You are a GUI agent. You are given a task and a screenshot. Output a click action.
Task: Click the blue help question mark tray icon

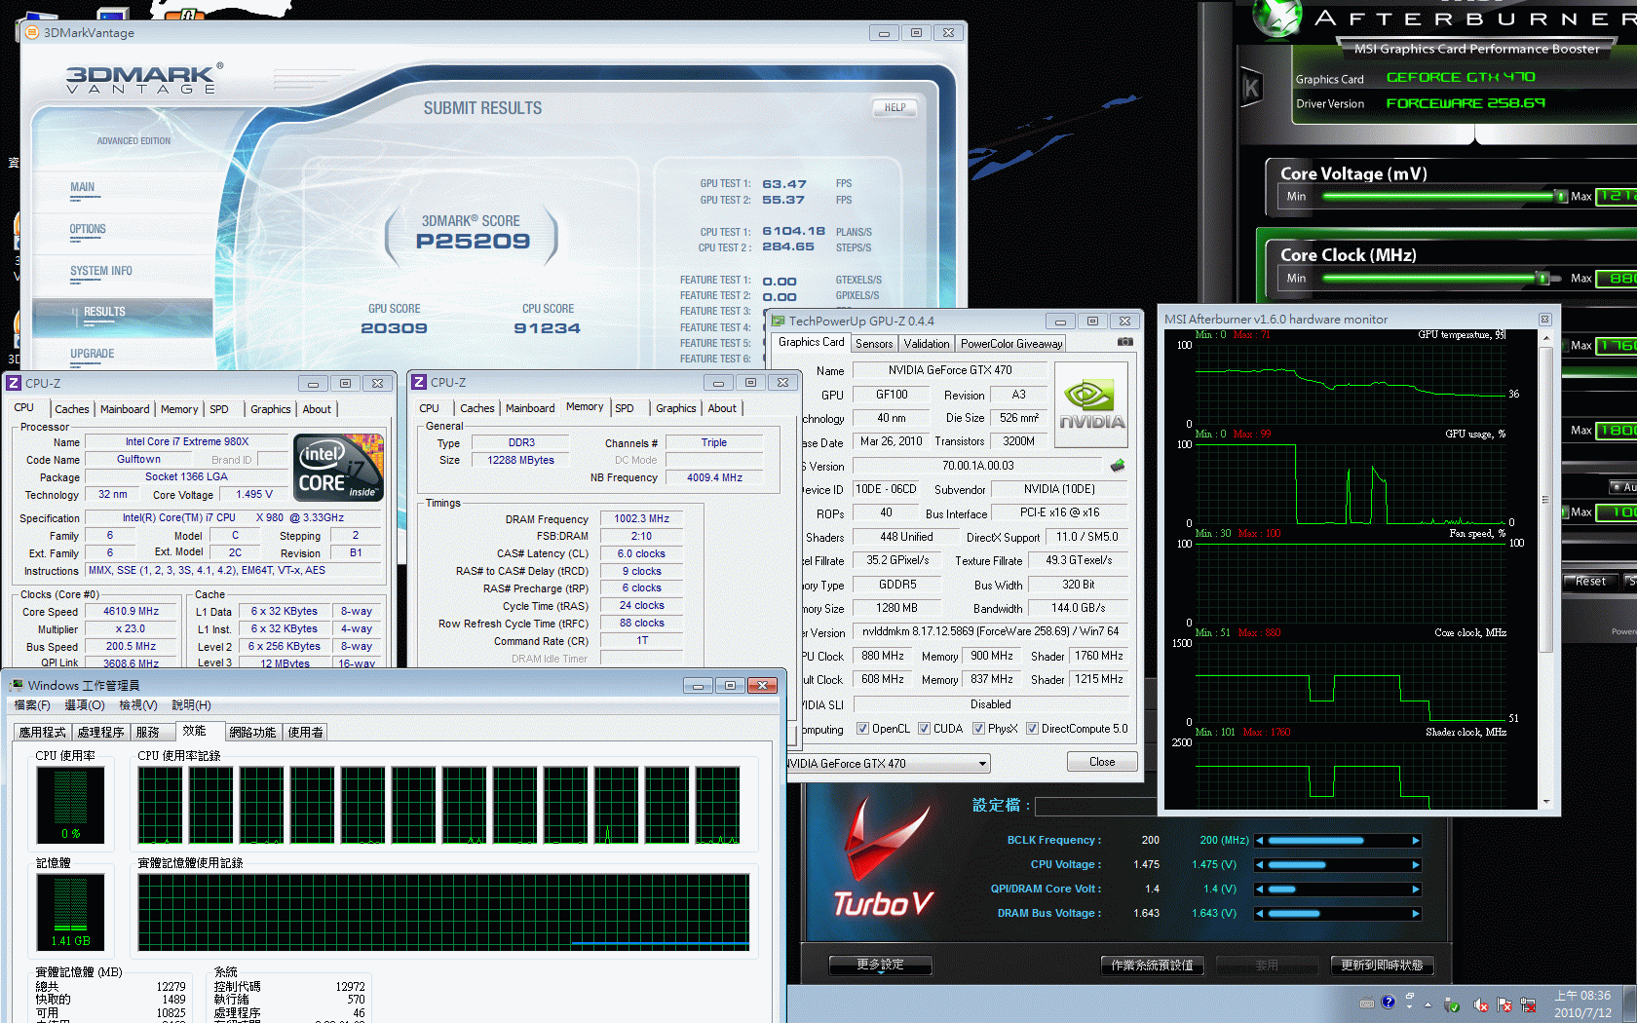pyautogui.click(x=1389, y=1003)
